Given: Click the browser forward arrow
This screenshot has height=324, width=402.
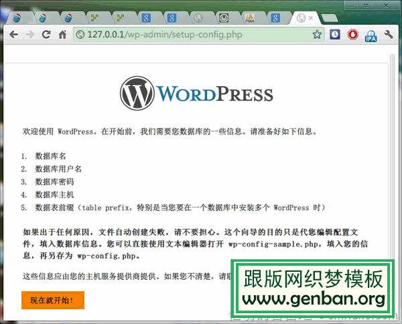Looking at the screenshot, I should 30,34.
